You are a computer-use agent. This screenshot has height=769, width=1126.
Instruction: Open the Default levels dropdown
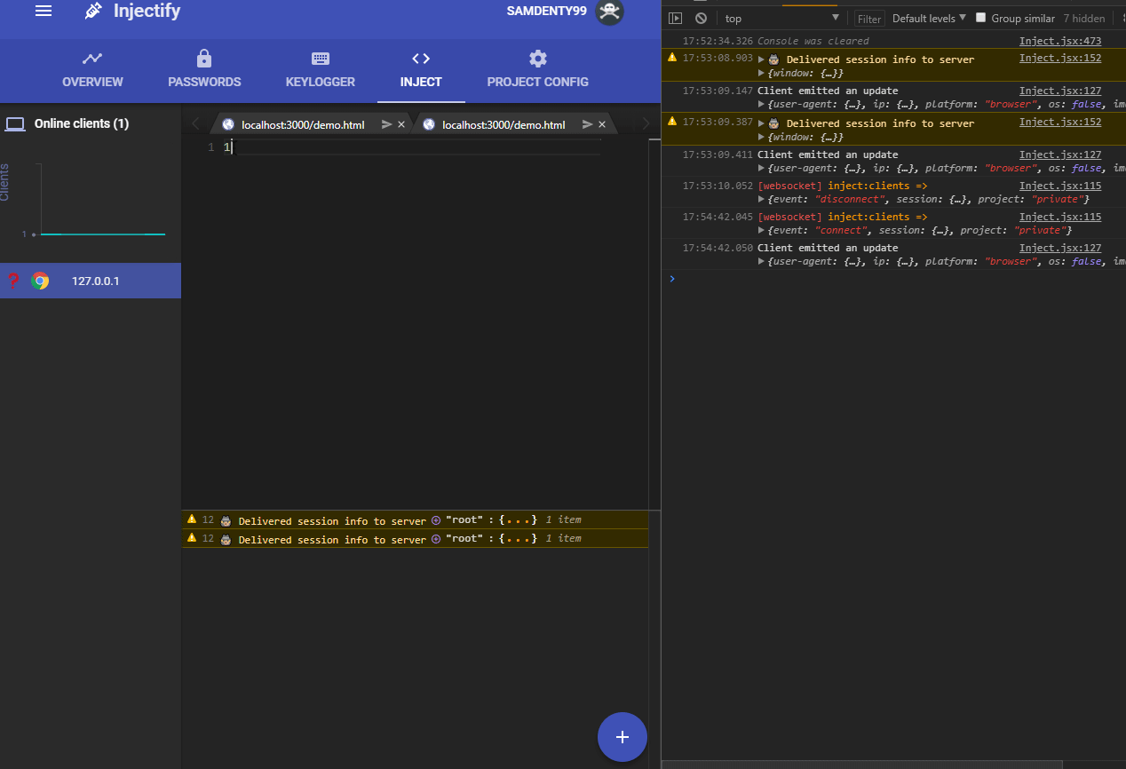click(x=929, y=18)
